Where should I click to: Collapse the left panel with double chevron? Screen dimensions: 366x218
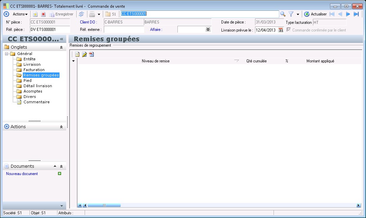click(x=62, y=39)
